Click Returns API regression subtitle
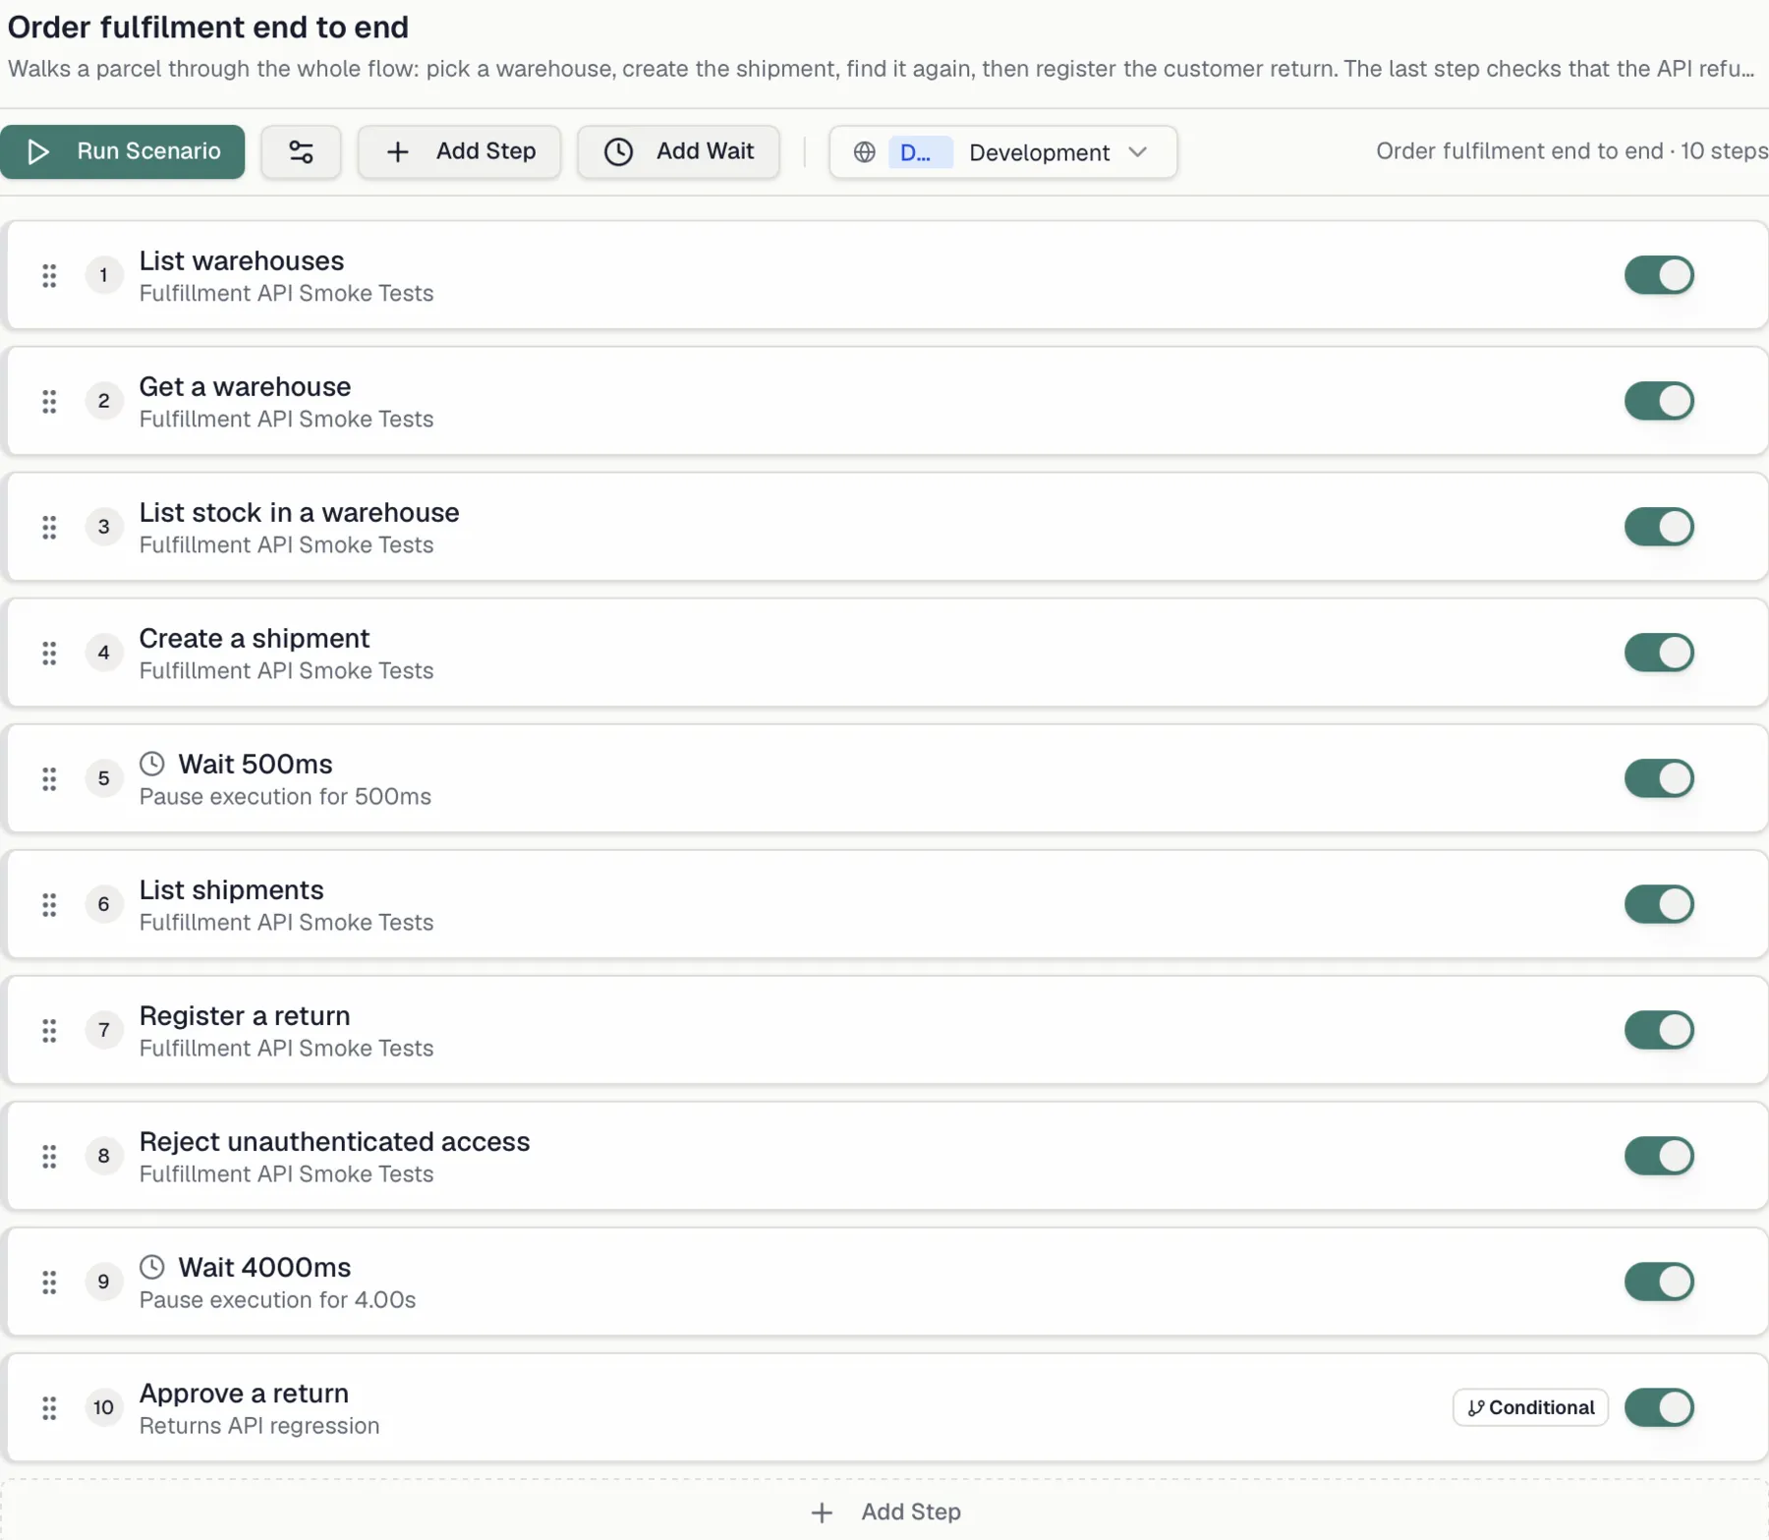The height and width of the screenshot is (1540, 1769). (259, 1426)
